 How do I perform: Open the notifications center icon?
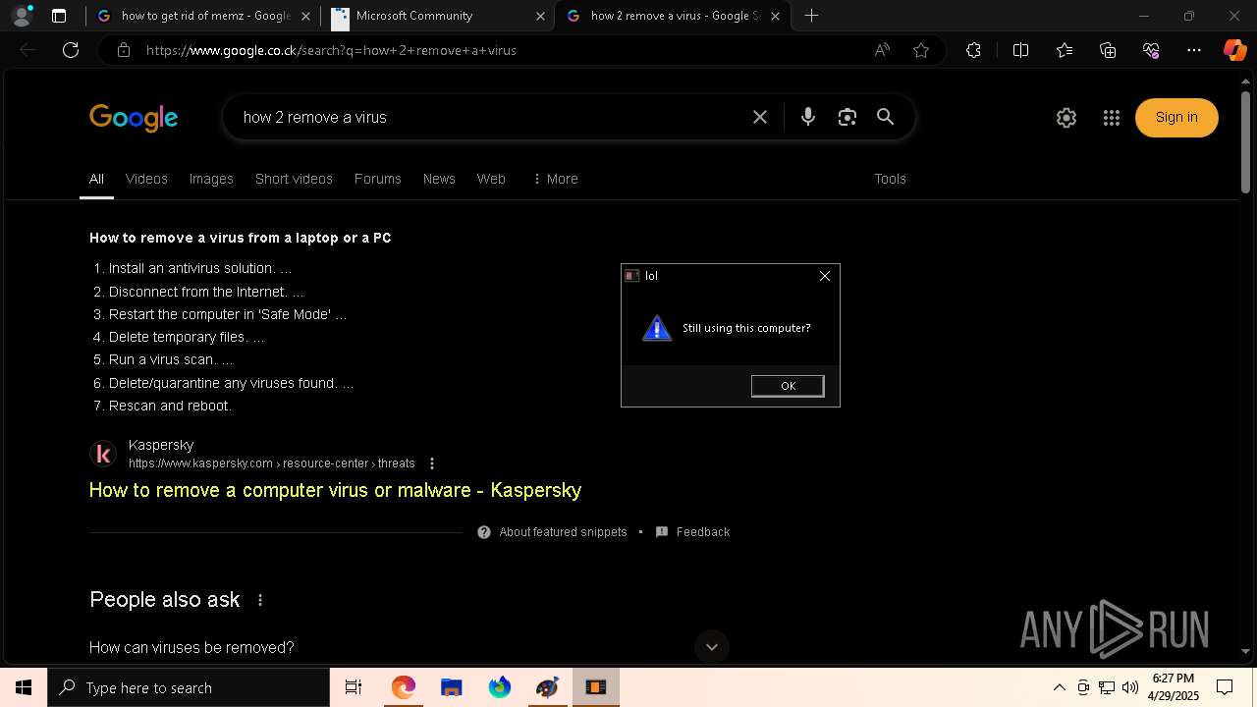(x=1225, y=687)
